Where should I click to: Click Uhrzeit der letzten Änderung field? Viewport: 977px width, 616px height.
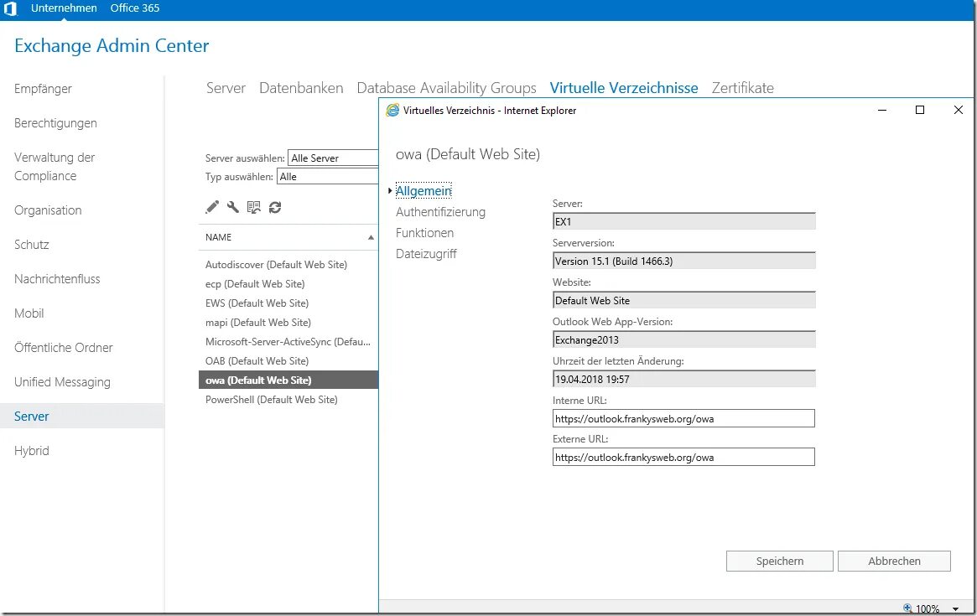683,379
